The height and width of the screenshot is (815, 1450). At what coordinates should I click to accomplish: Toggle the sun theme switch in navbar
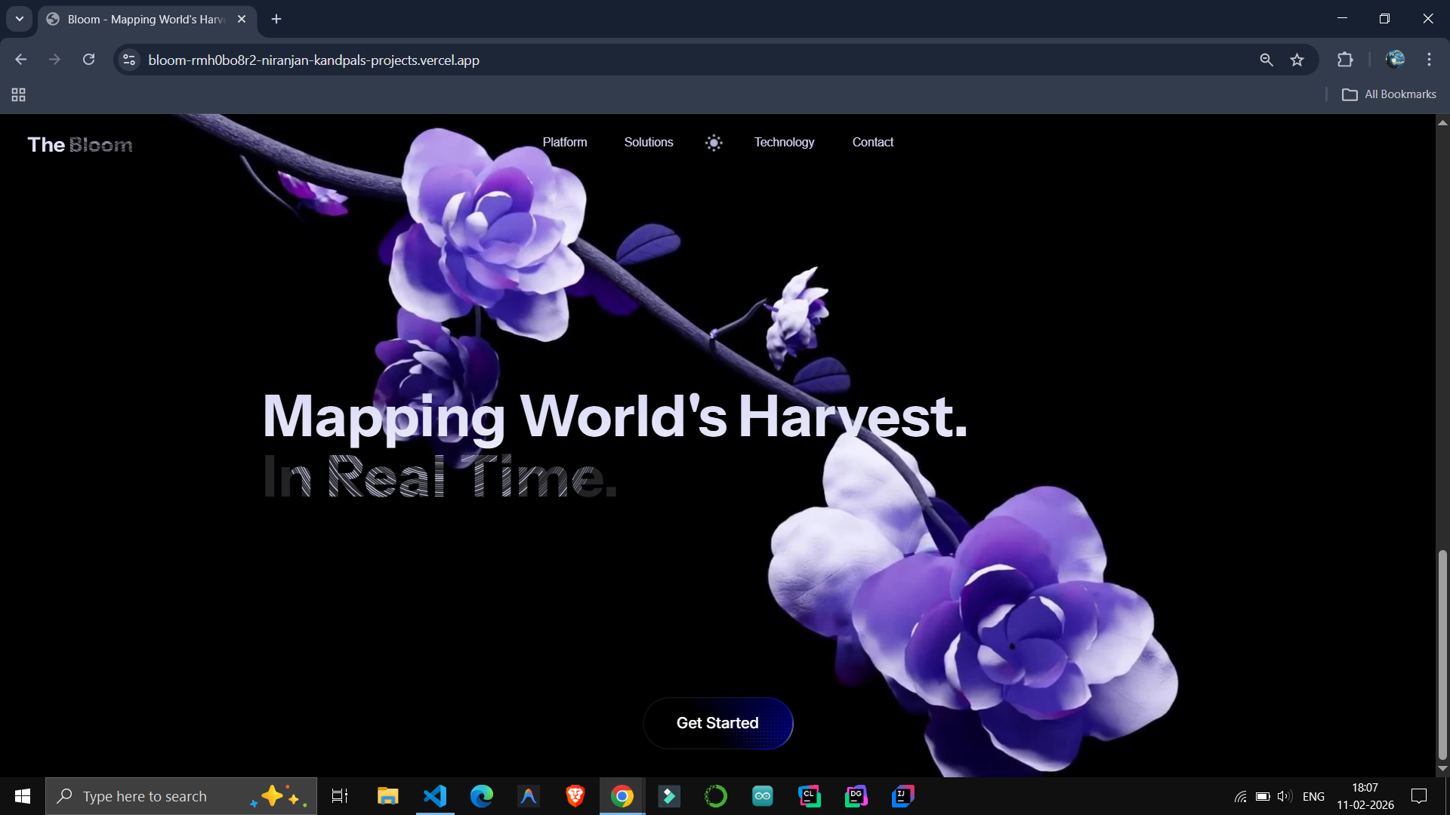tap(714, 143)
